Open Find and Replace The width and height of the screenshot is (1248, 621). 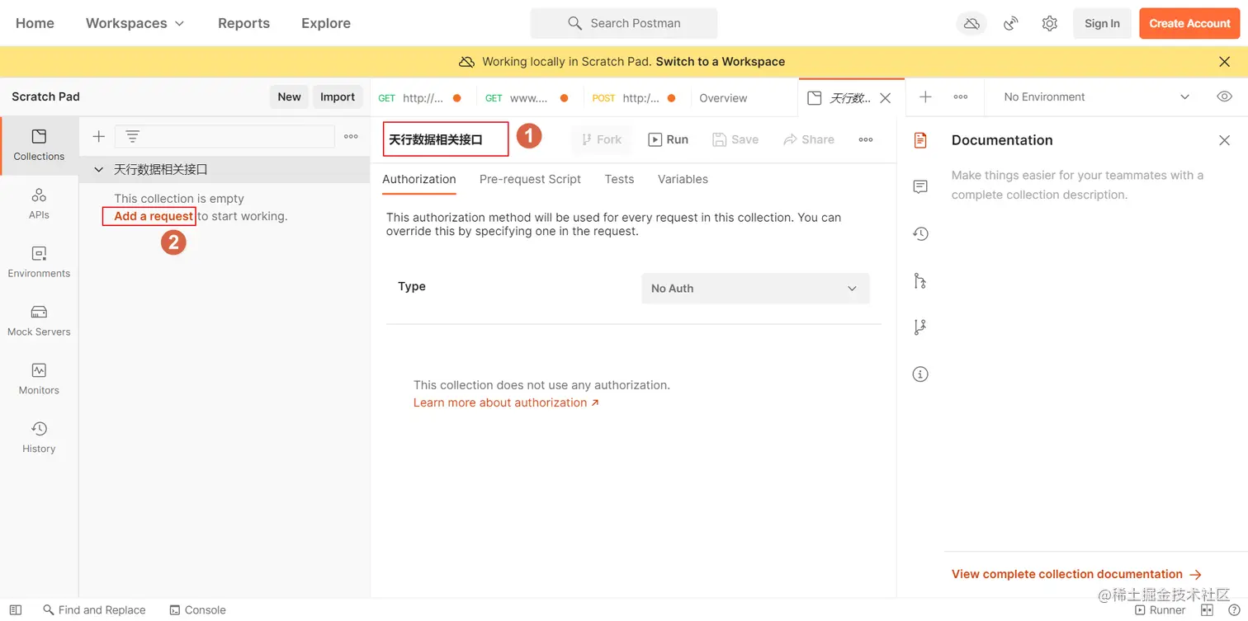coord(94,610)
